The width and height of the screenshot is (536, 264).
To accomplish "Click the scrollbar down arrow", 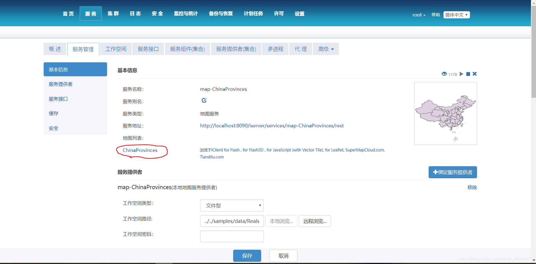I will pos(533,260).
